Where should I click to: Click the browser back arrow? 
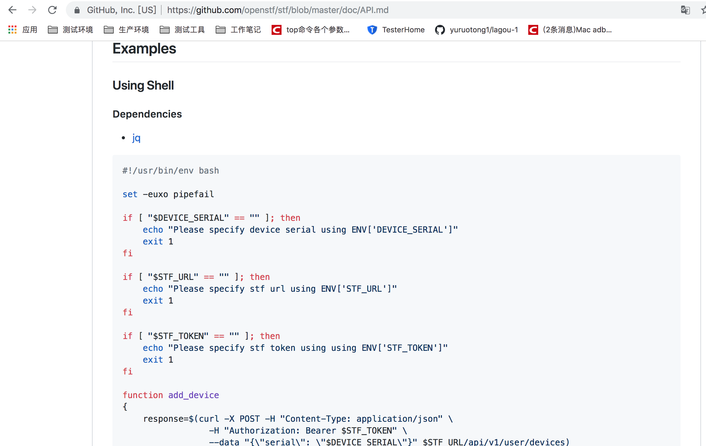12,10
